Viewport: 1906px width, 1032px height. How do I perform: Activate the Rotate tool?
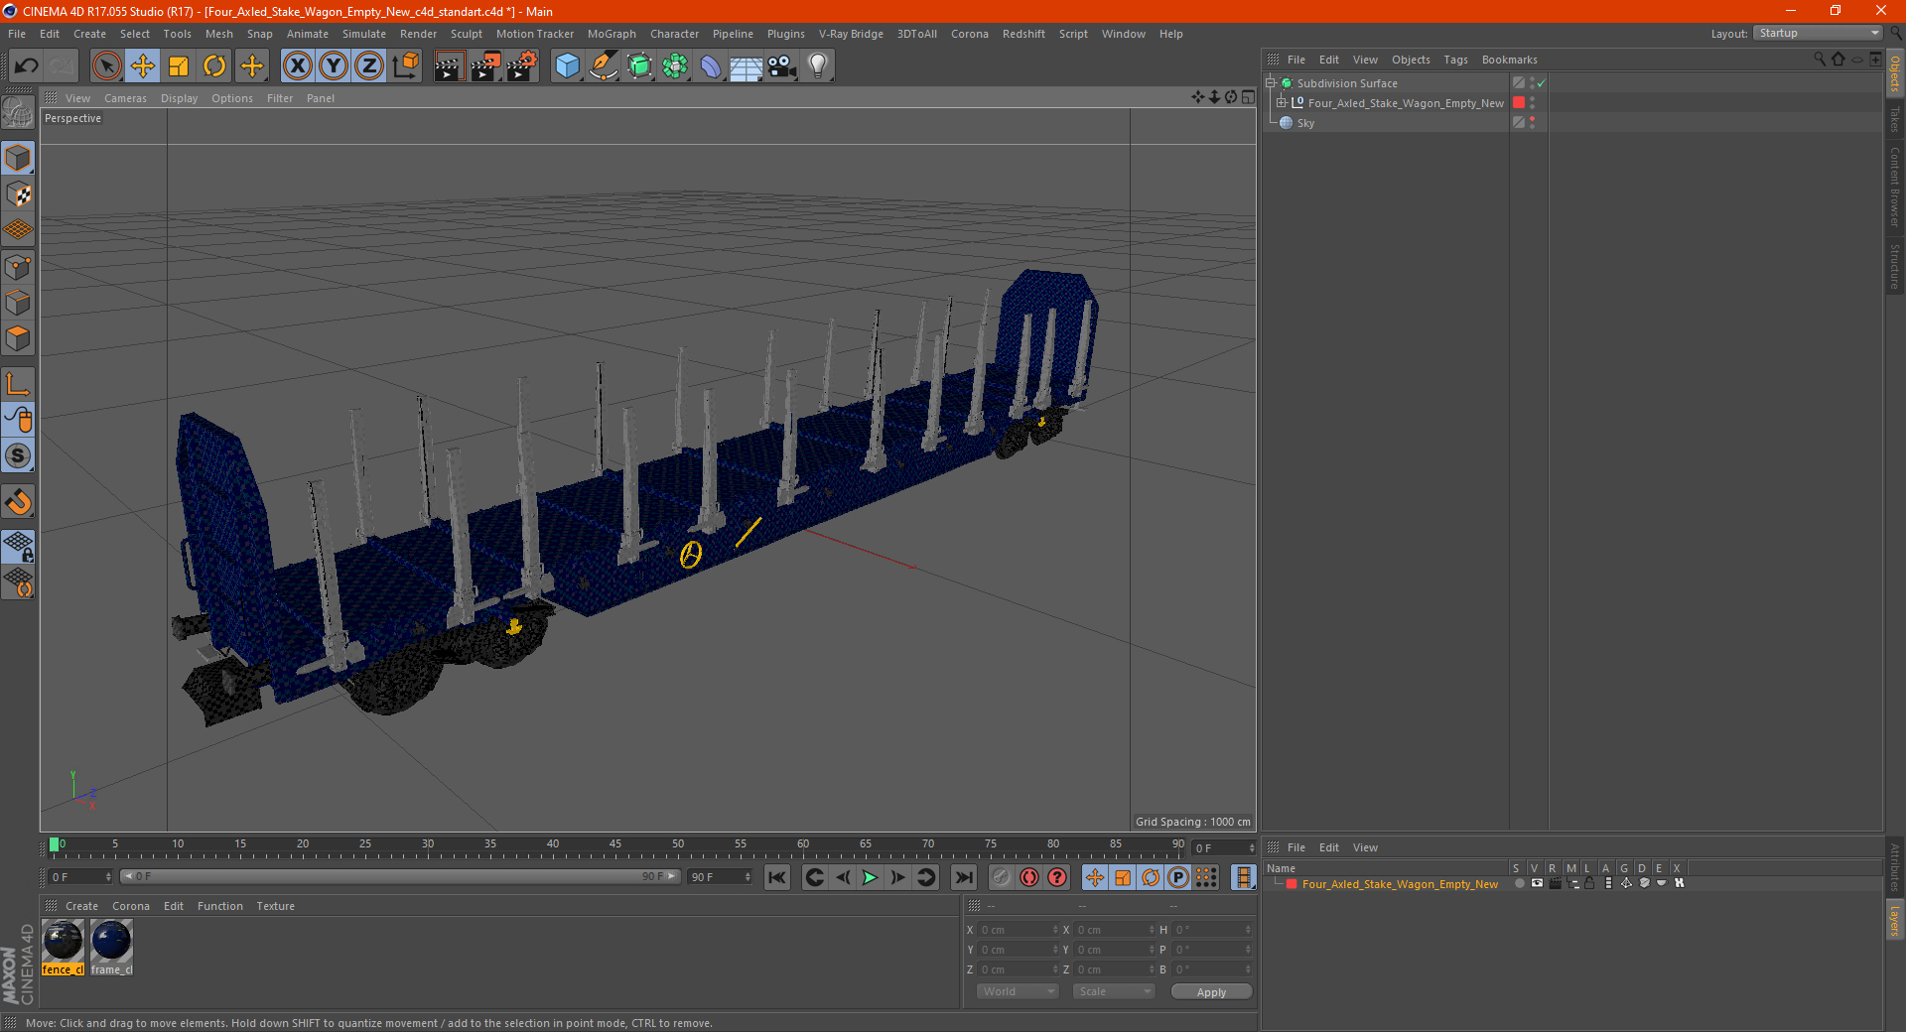pyautogui.click(x=214, y=66)
